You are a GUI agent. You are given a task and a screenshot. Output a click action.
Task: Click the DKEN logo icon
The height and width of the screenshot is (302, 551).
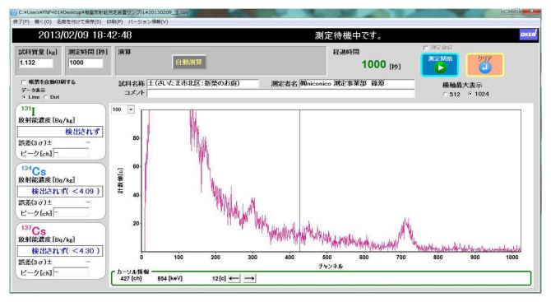[528, 35]
